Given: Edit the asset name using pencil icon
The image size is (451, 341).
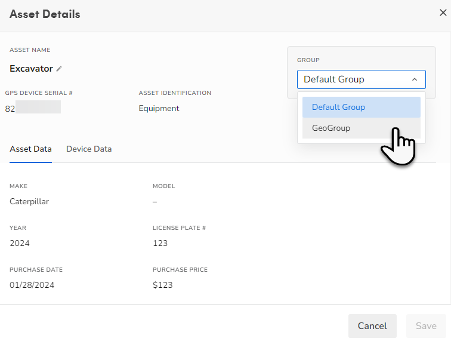Looking at the screenshot, I should (x=59, y=69).
